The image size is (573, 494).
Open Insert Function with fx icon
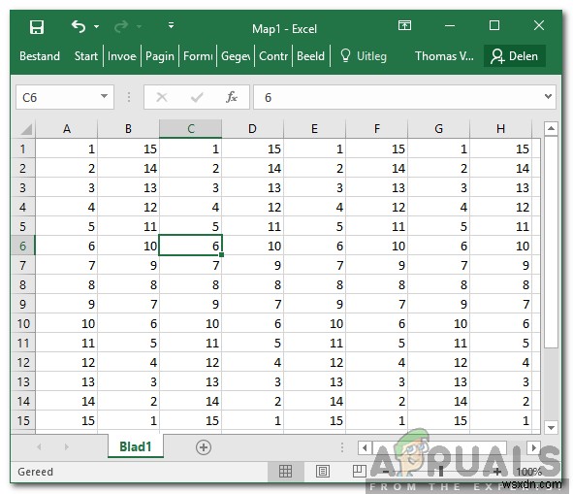click(232, 97)
